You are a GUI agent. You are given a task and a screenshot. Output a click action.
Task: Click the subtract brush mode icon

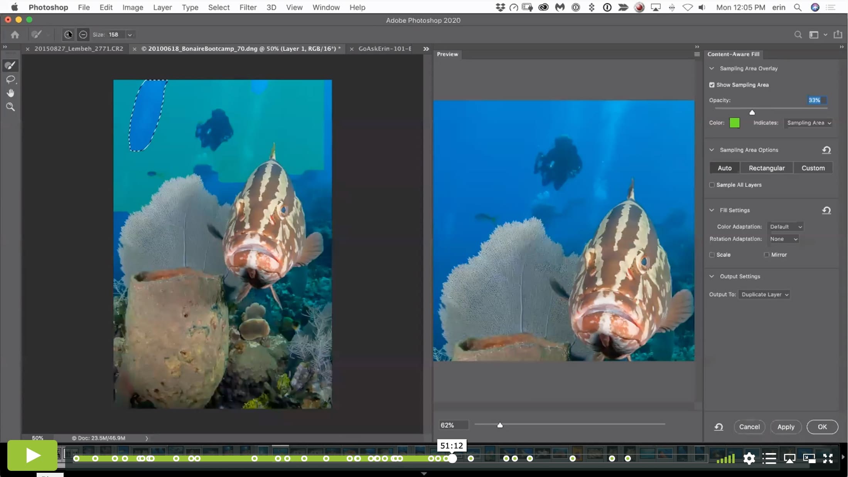point(83,35)
